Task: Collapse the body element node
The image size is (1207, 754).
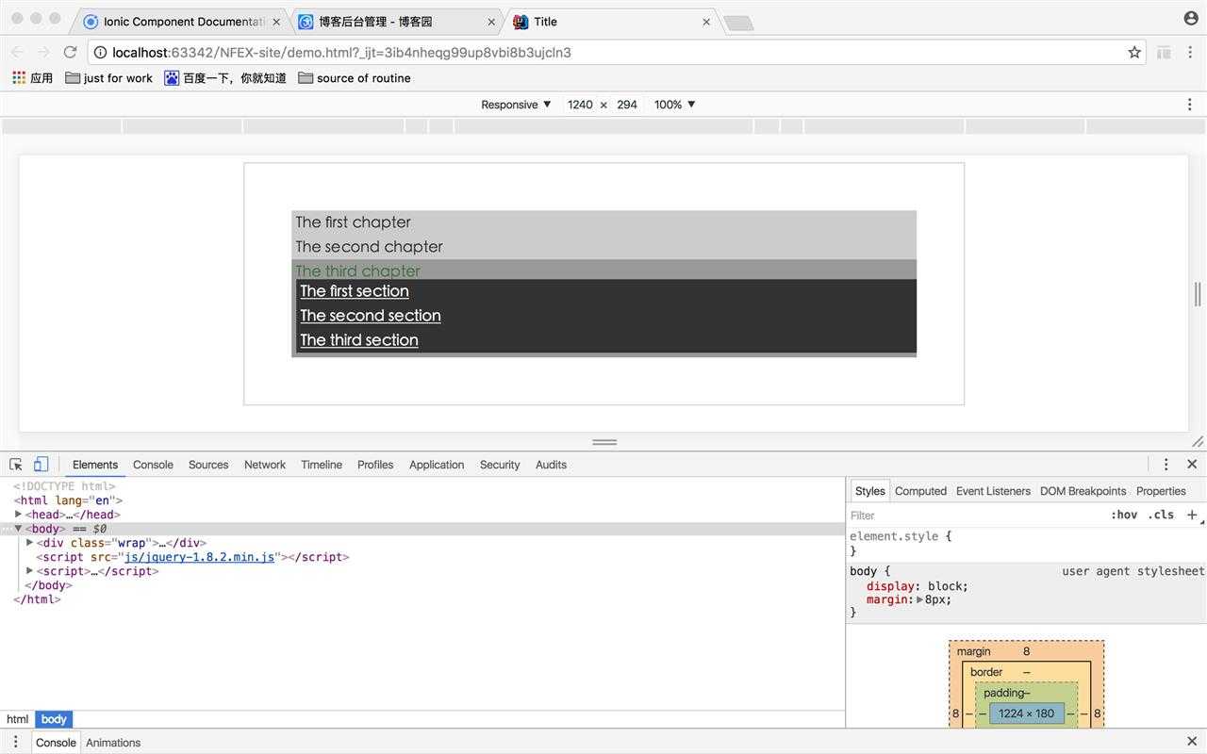Action: click(x=19, y=529)
